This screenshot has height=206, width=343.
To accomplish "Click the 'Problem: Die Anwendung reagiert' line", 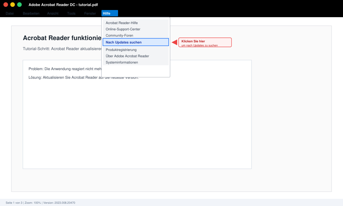I will 65,69.
